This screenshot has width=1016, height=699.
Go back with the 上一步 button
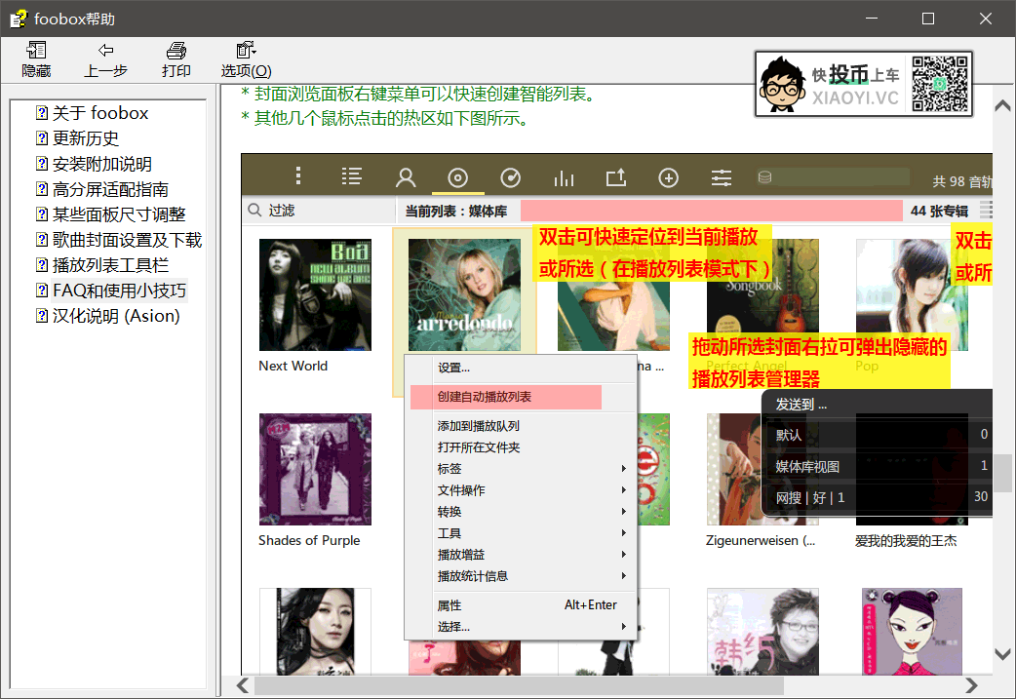point(105,59)
